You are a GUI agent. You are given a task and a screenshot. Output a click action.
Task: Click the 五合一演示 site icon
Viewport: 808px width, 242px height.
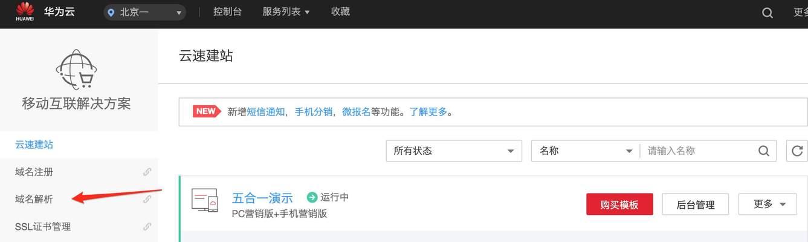pyautogui.click(x=204, y=200)
